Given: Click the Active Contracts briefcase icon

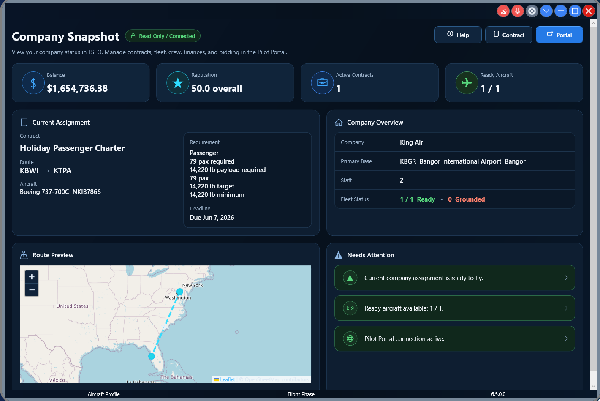Looking at the screenshot, I should (322, 83).
